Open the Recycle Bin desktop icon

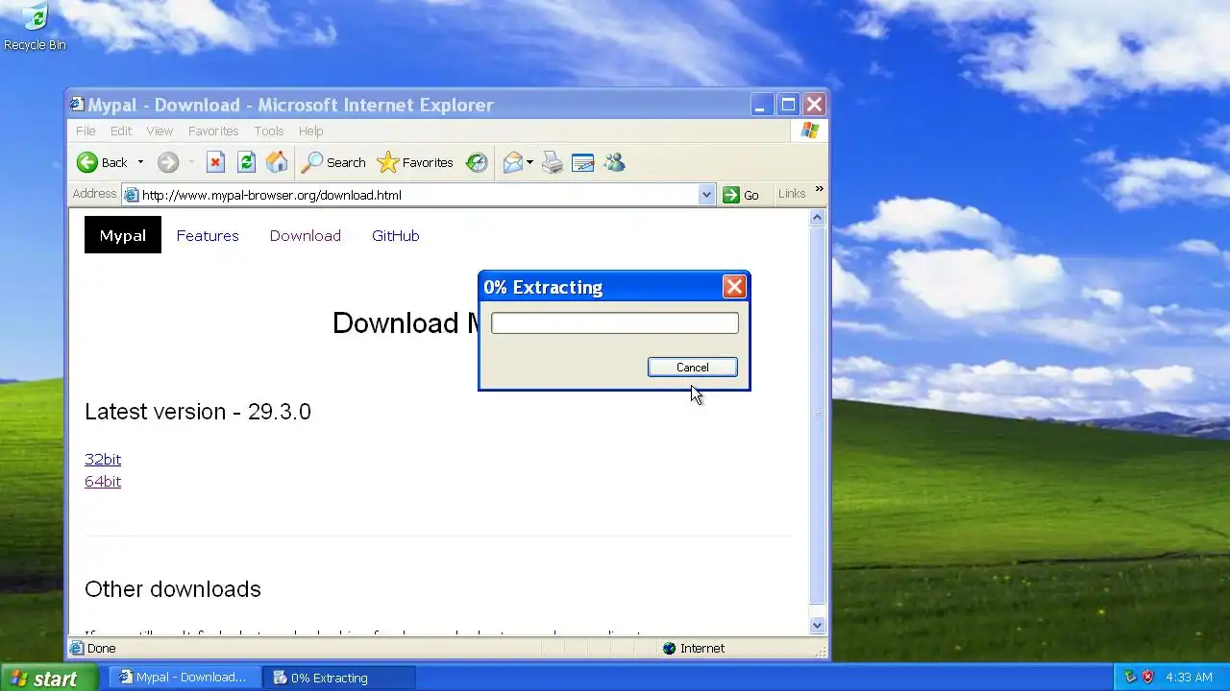coord(35,27)
